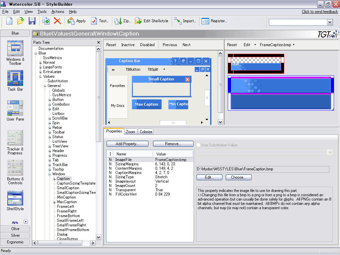Collapse the Blue tree node
Image resolution: width=340 pixels, height=255 pixels.
[36, 53]
